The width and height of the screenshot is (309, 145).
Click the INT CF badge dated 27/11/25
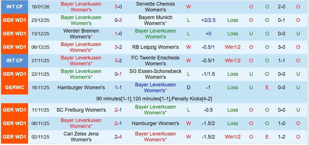pyautogui.click(x=14, y=61)
